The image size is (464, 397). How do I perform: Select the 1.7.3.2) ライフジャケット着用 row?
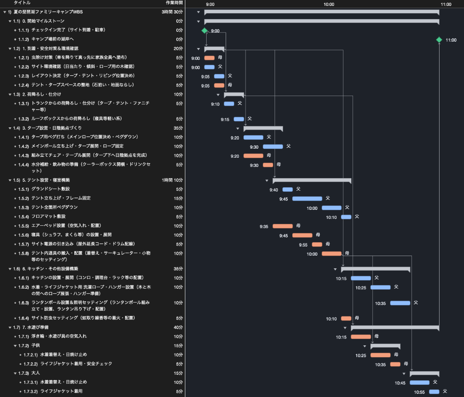[92, 391]
